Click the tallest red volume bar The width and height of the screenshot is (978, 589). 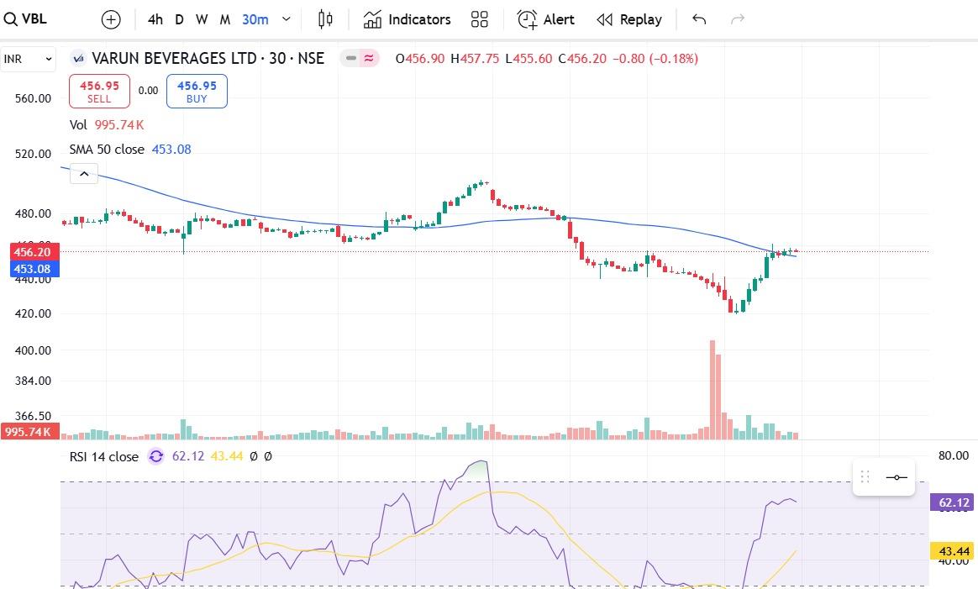click(x=712, y=389)
